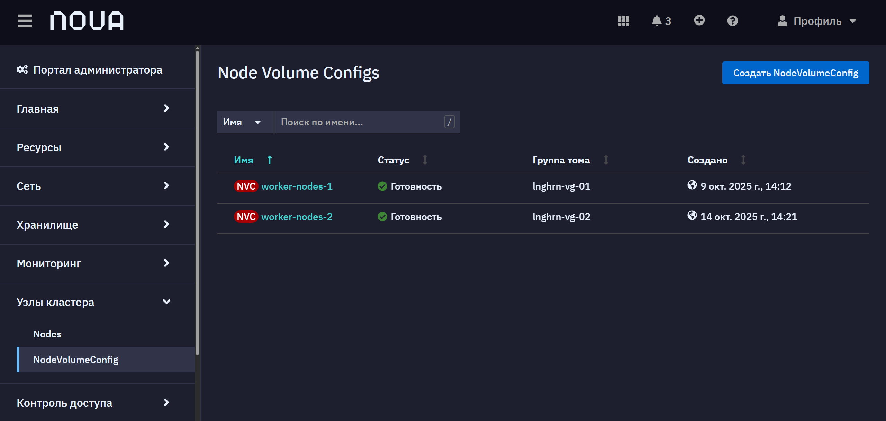Click the gears icon next to Портал администратора

point(22,70)
